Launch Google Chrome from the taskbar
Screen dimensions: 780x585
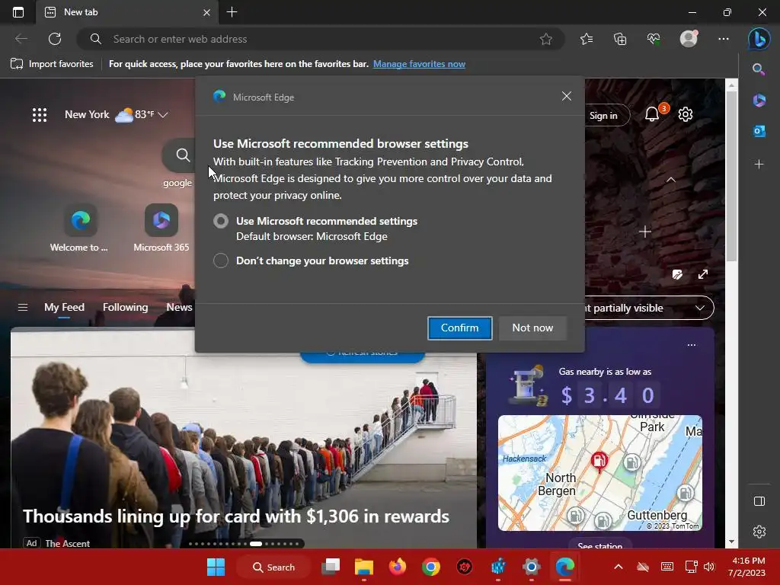(431, 567)
